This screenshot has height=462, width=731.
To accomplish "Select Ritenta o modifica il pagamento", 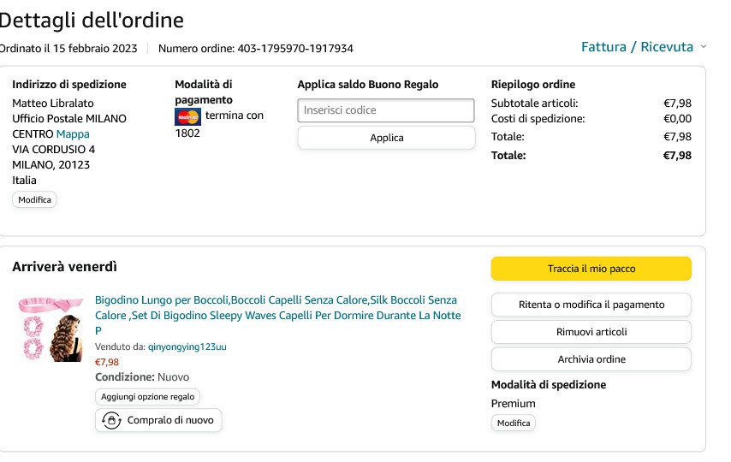I will 591,305.
